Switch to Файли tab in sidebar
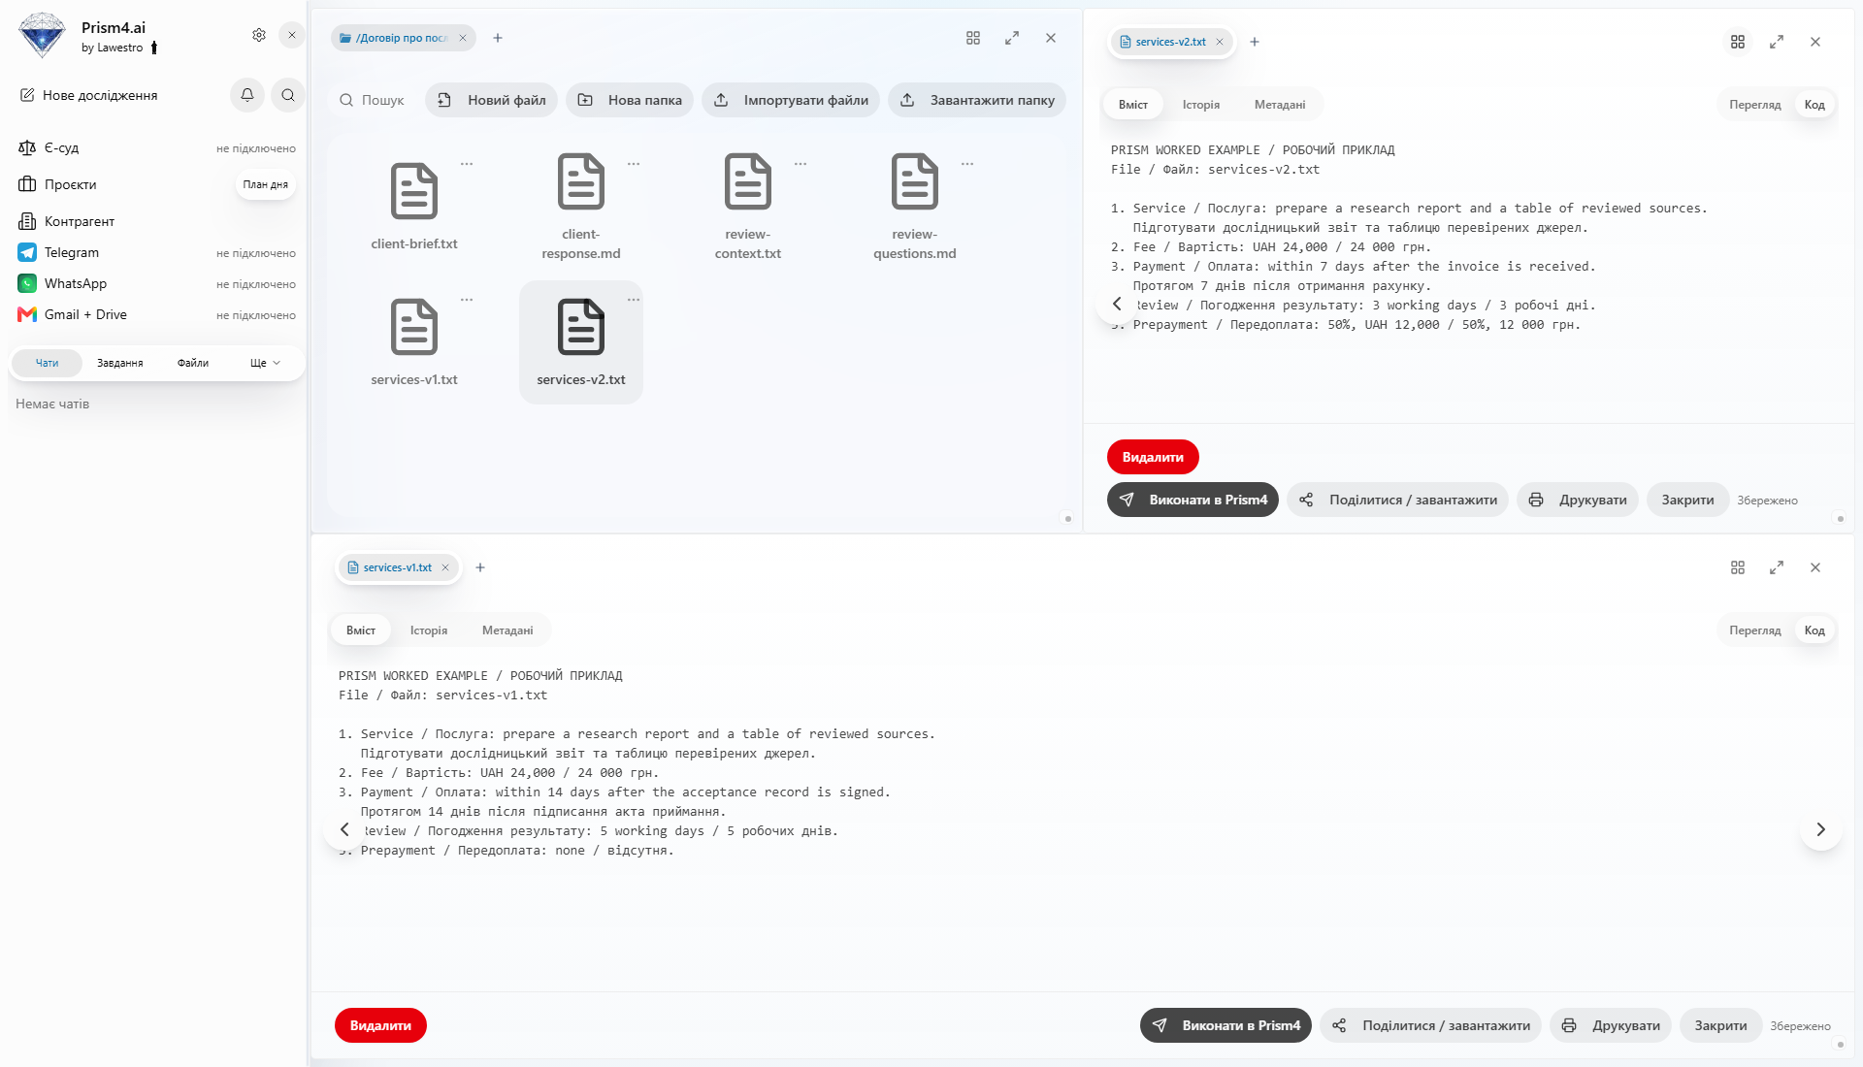Image resolution: width=1863 pixels, height=1067 pixels. (x=193, y=363)
